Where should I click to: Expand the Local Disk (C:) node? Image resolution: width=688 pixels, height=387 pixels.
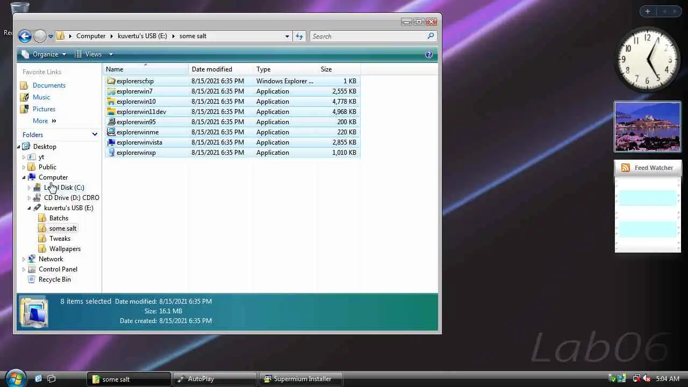29,188
